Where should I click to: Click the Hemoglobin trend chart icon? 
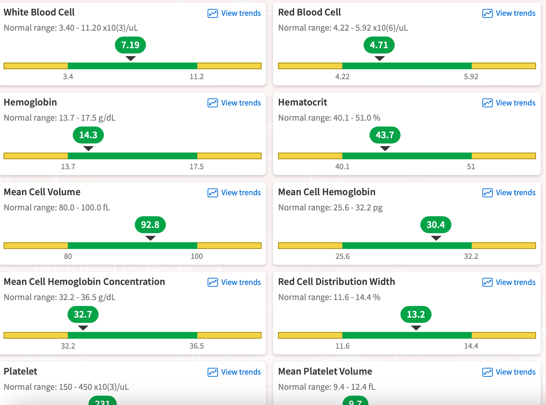tap(212, 103)
